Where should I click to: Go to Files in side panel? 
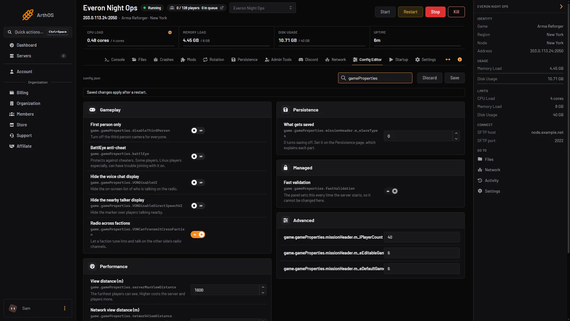(x=485, y=159)
